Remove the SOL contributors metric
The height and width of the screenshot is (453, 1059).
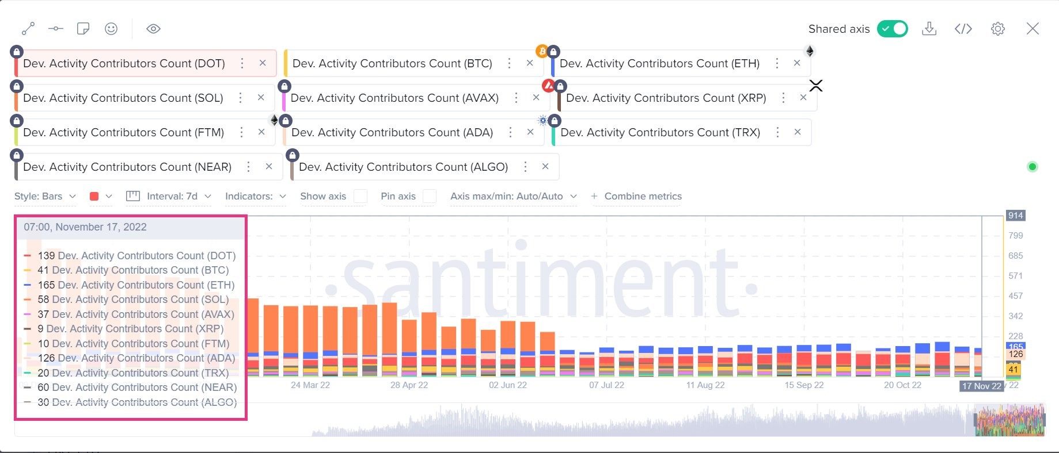261,98
